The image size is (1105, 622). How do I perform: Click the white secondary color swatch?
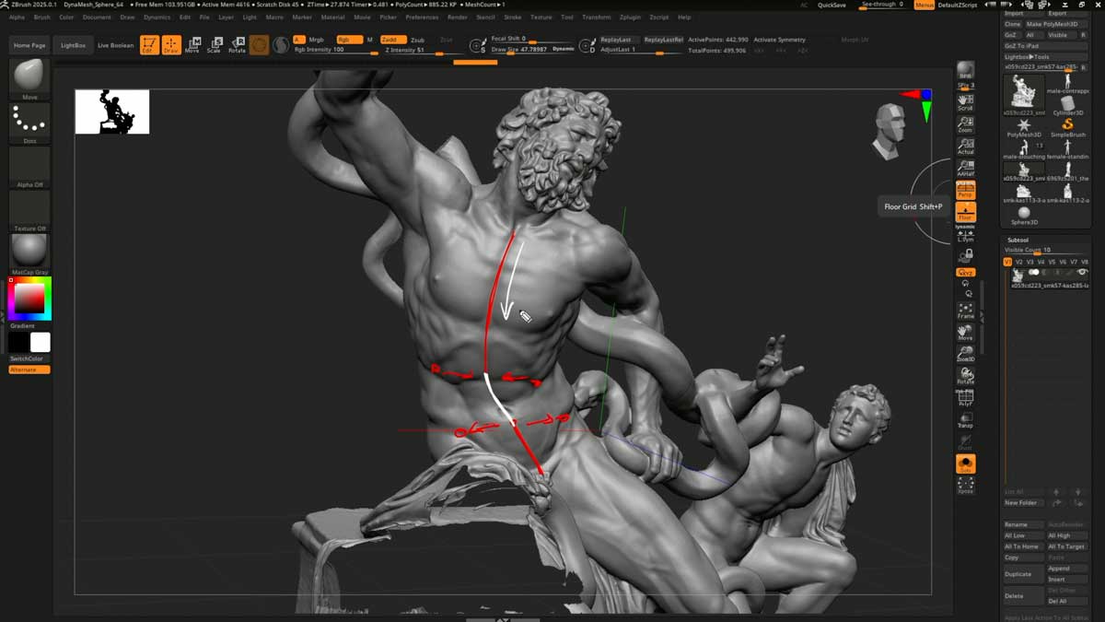click(x=41, y=342)
